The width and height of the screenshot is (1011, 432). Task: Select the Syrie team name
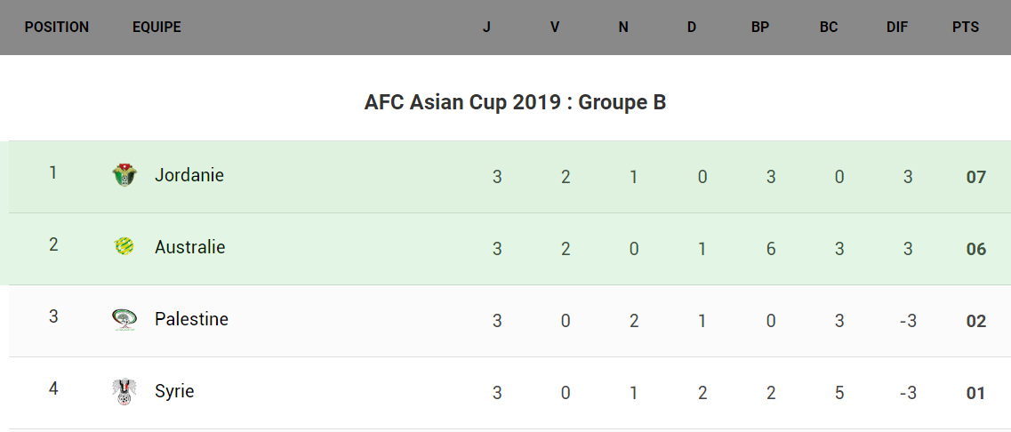coord(174,391)
